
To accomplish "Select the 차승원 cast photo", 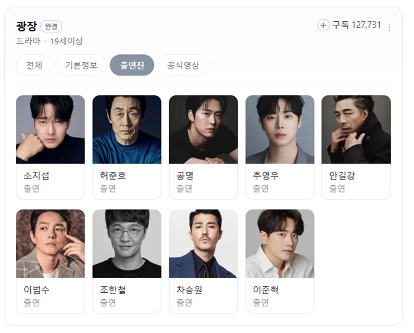I will pos(203,244).
